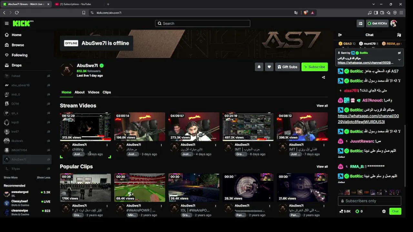Toggle the layout icon beside Get KICKs

point(360,23)
